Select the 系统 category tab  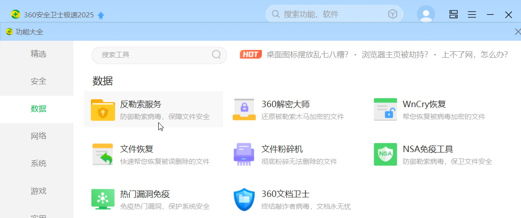[x=37, y=164]
